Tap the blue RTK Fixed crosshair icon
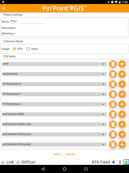Viewport: 129px width, 173px height. click(114, 162)
